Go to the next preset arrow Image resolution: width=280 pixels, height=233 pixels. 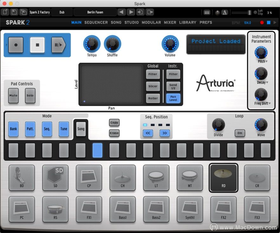131,12
